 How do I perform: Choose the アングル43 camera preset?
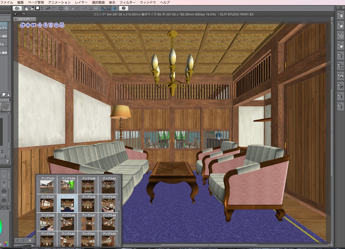88,203
